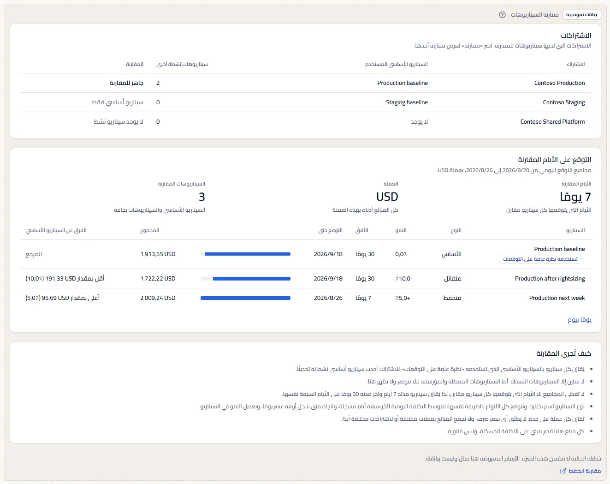This screenshot has width=610, height=484.
Task: Click the ٪5,0+ growth value
Action: [403, 298]
